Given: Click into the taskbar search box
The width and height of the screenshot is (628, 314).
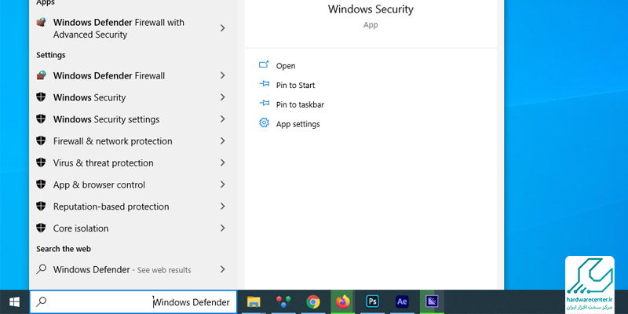Looking at the screenshot, I should (133, 302).
